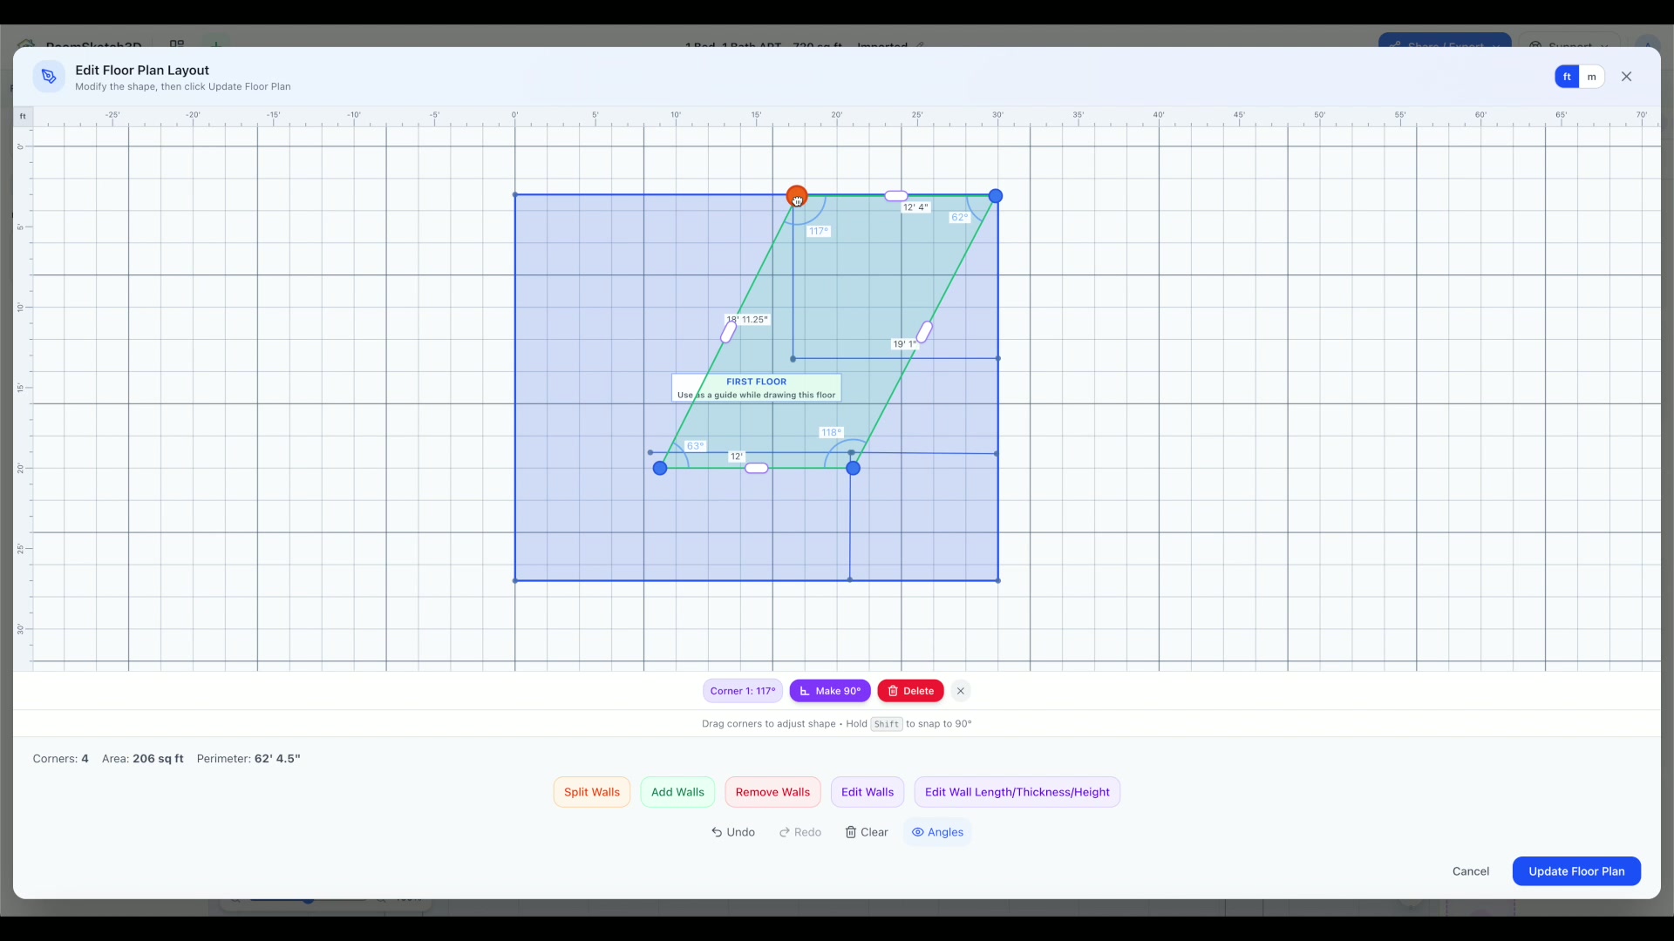Viewport: 1674px width, 941px height.
Task: Click the 18' 11.25" wall length label
Action: [x=748, y=320]
